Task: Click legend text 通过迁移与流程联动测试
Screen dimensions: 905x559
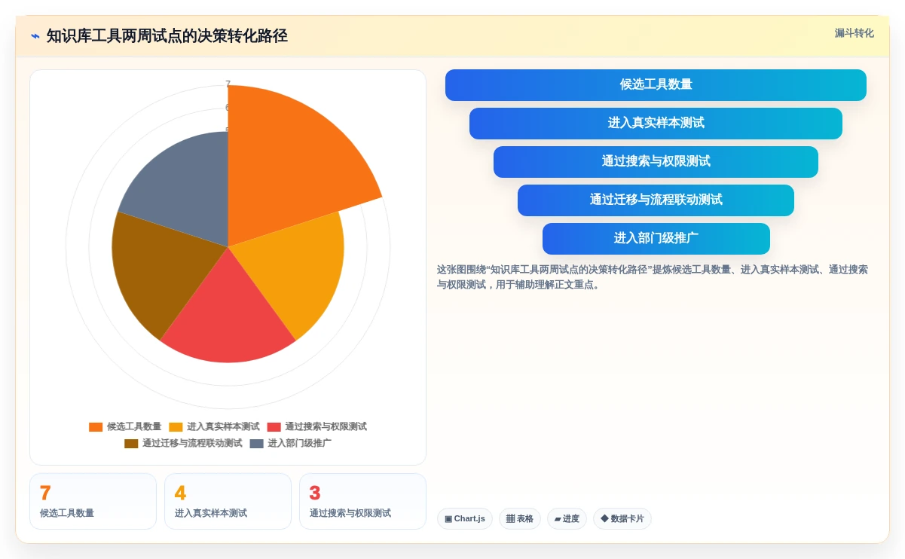Action: (x=192, y=444)
